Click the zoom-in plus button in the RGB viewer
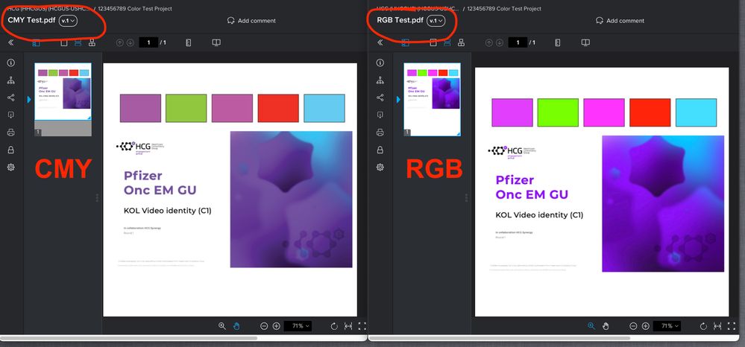The width and height of the screenshot is (745, 347). [645, 326]
